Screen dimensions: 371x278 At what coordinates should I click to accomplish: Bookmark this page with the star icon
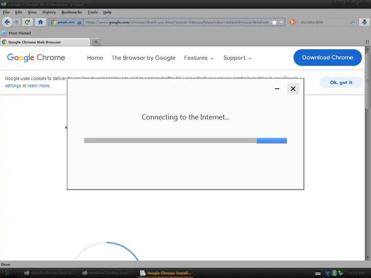click(274, 22)
